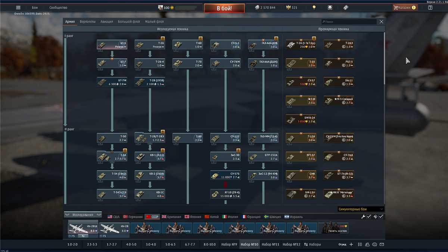Close the research window with X

point(381,22)
